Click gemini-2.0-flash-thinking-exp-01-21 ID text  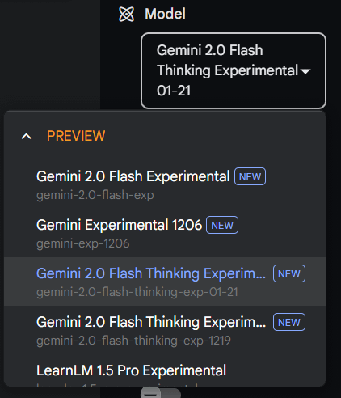[137, 292]
